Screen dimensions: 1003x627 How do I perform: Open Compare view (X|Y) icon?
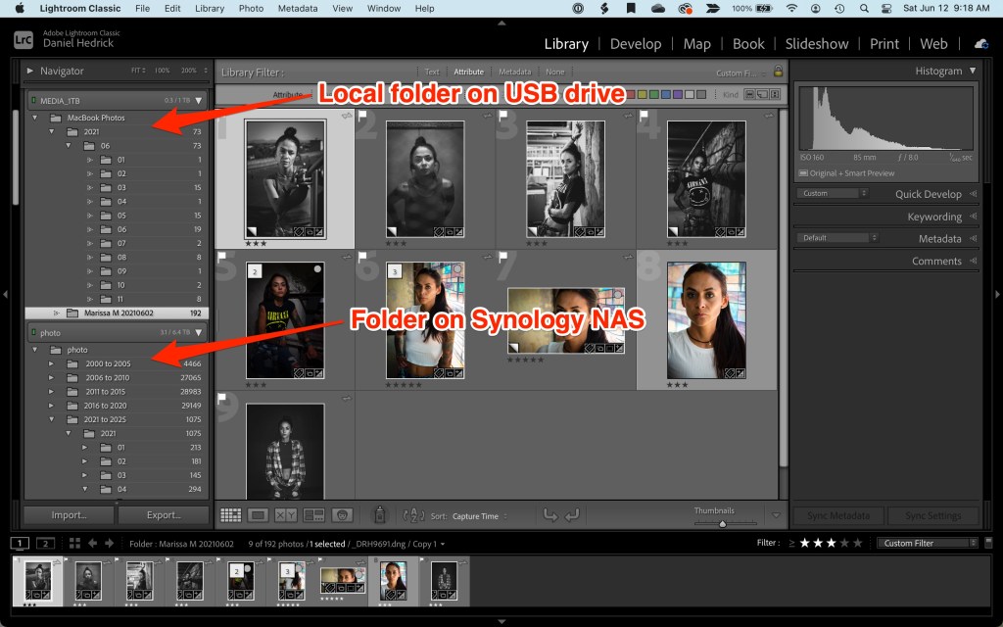[286, 515]
